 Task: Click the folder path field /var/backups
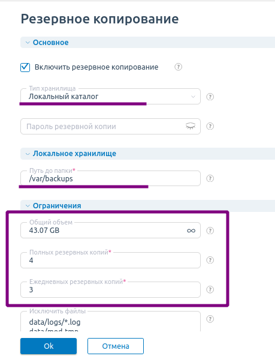click(x=111, y=178)
